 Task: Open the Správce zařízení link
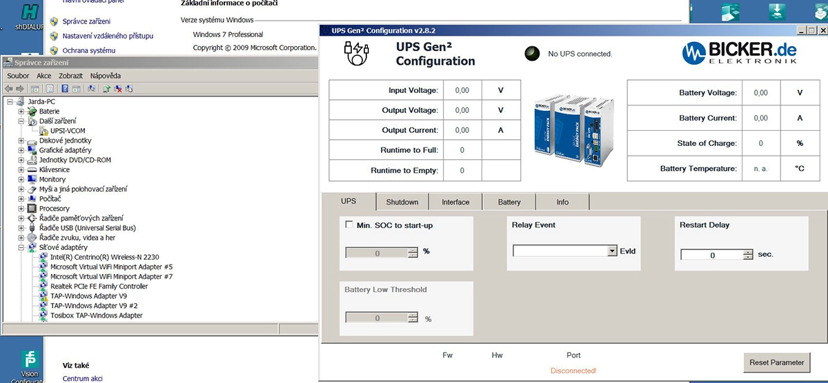[x=86, y=21]
